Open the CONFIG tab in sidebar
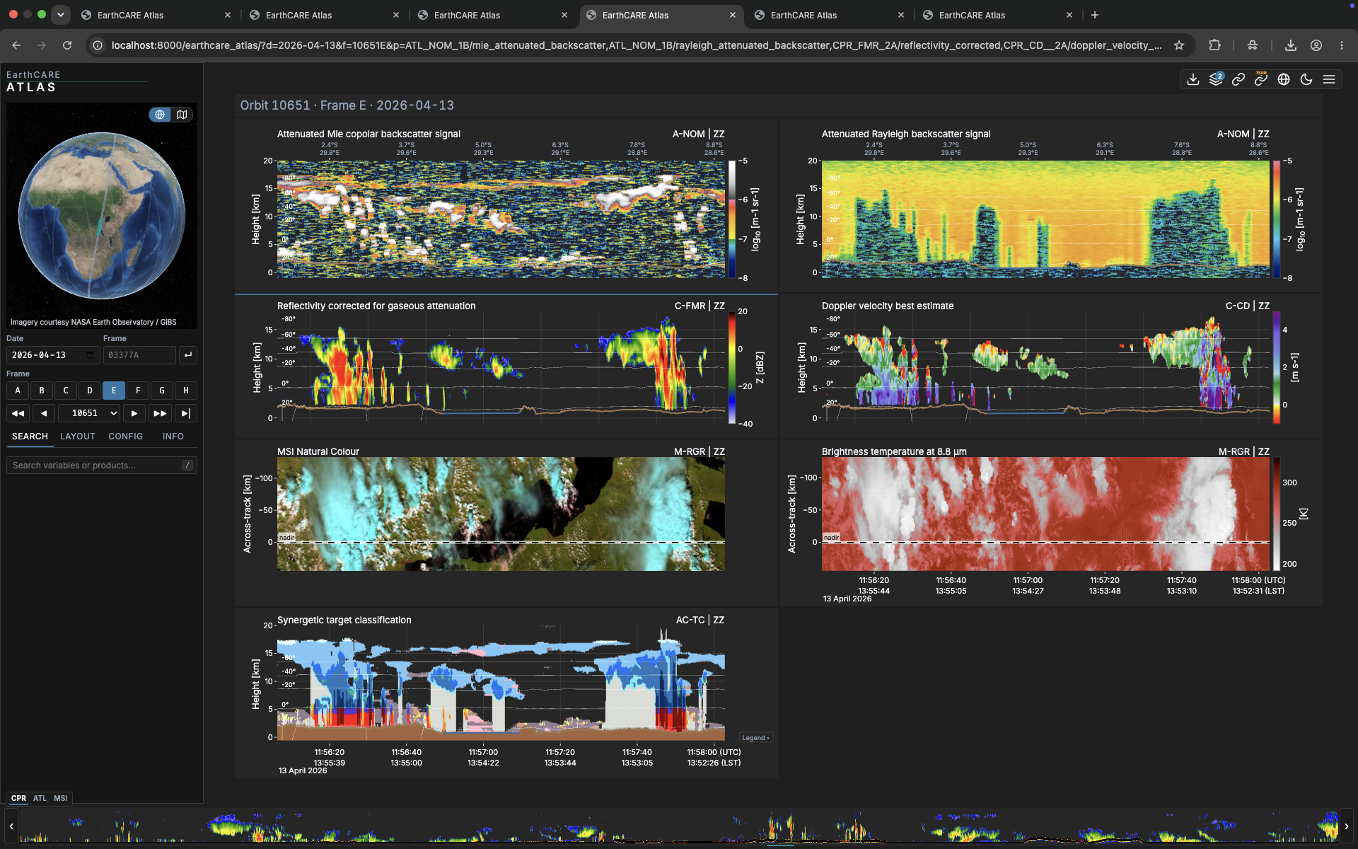Screen dimensions: 1358x849 [x=126, y=437]
